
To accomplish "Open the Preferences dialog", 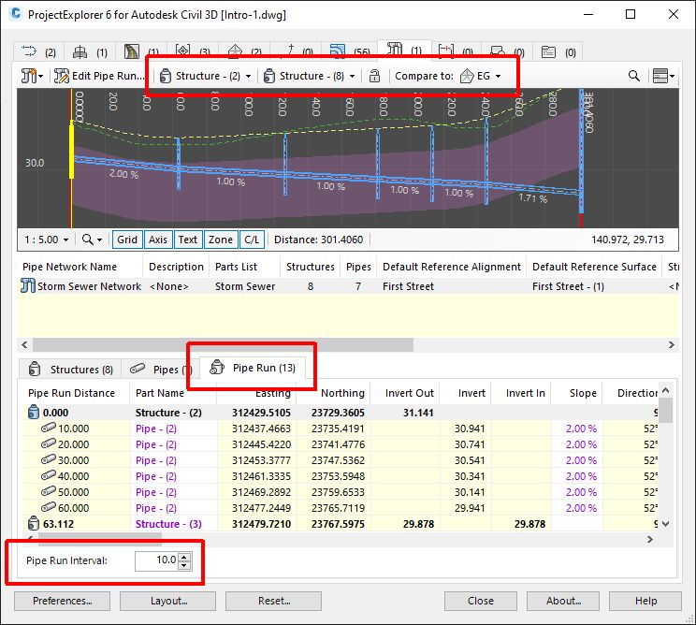I will [x=62, y=601].
